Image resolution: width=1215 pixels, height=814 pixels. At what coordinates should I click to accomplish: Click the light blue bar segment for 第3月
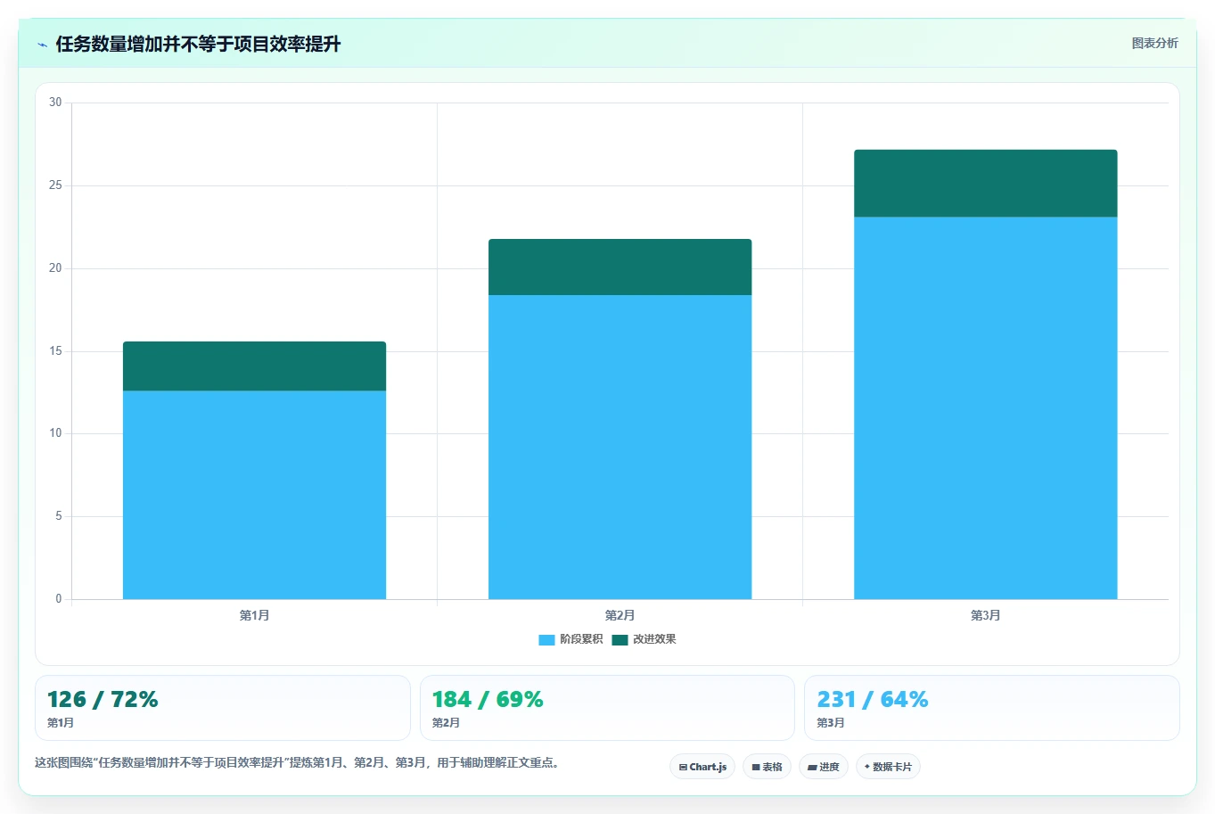coord(985,408)
